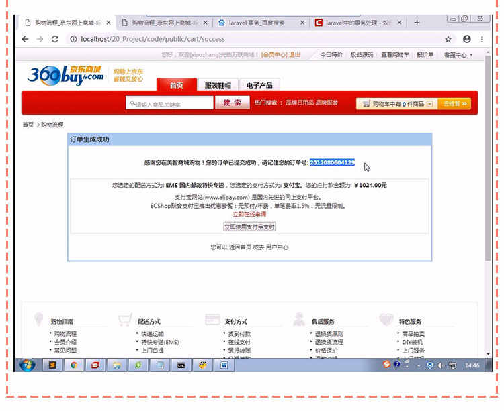Screen dimensions: 504x411
Task: Open footer link 购物流程
Action: (65, 334)
